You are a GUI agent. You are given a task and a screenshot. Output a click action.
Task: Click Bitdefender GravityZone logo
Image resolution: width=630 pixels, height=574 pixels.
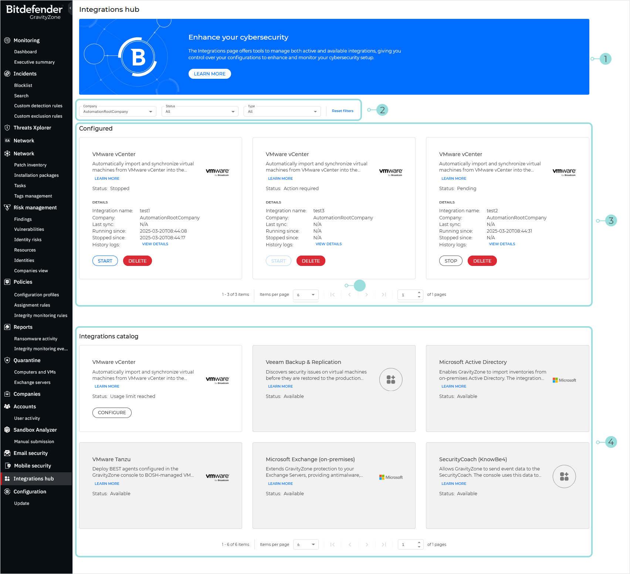[x=34, y=12]
